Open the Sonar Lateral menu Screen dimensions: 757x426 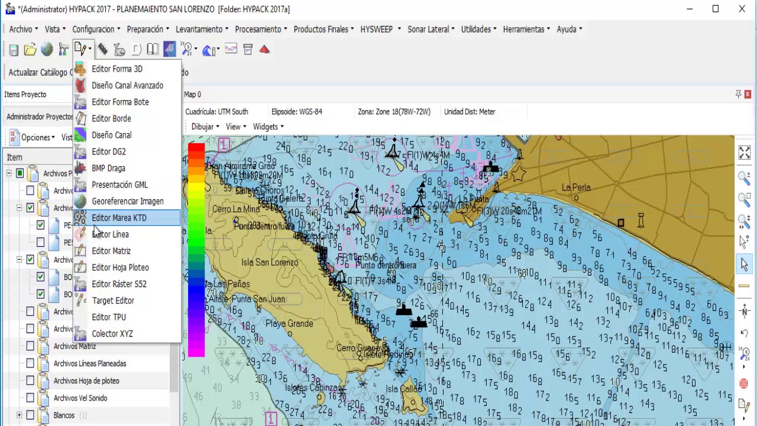tap(431, 29)
